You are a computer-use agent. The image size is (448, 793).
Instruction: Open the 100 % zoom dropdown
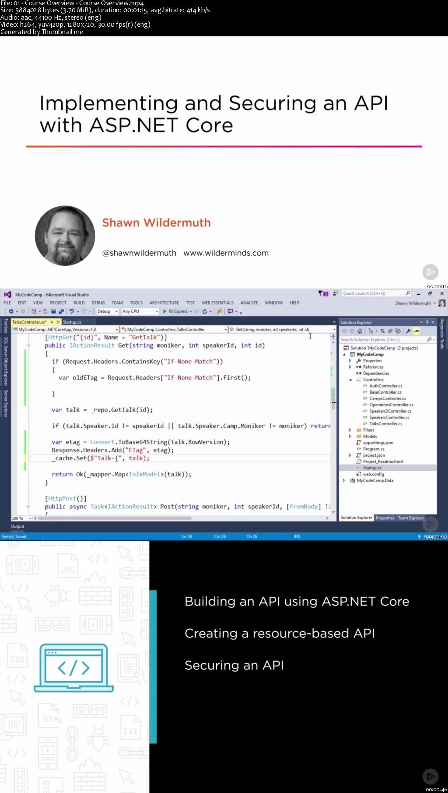[x=21, y=518]
